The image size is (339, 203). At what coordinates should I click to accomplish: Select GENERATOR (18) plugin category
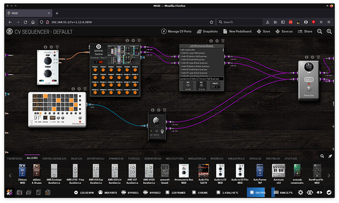tap(153, 159)
